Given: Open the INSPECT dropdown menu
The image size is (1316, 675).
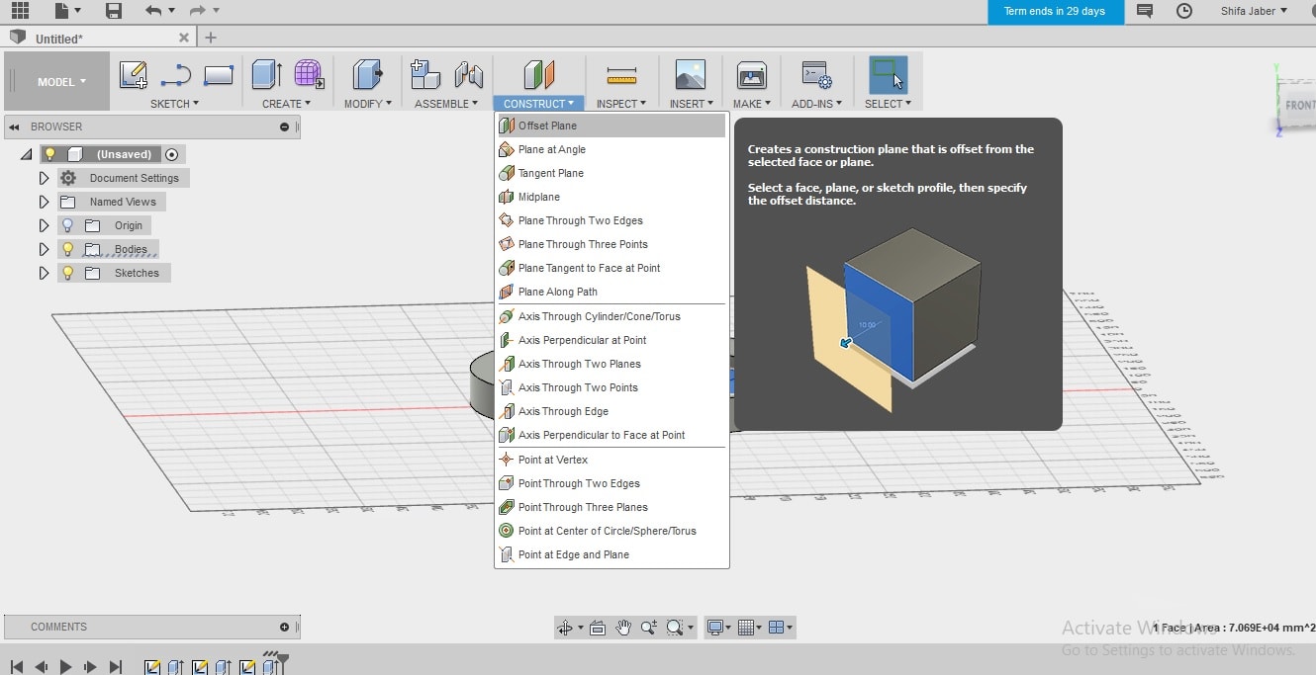Looking at the screenshot, I should (621, 104).
